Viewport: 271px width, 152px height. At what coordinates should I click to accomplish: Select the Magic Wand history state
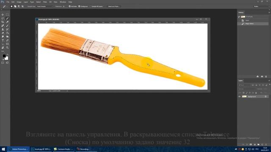(x=253, y=24)
